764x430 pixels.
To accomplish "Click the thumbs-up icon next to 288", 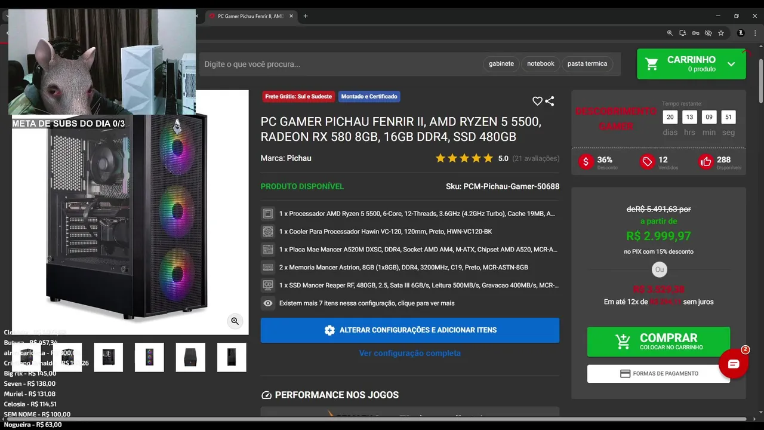I will point(706,161).
